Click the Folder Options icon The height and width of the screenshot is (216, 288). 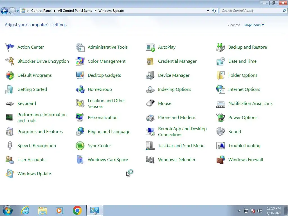click(220, 75)
